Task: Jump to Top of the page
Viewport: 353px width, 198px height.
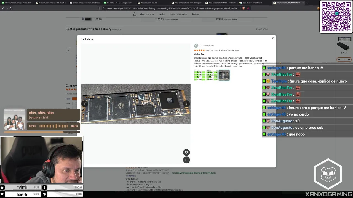Action: pos(135,14)
